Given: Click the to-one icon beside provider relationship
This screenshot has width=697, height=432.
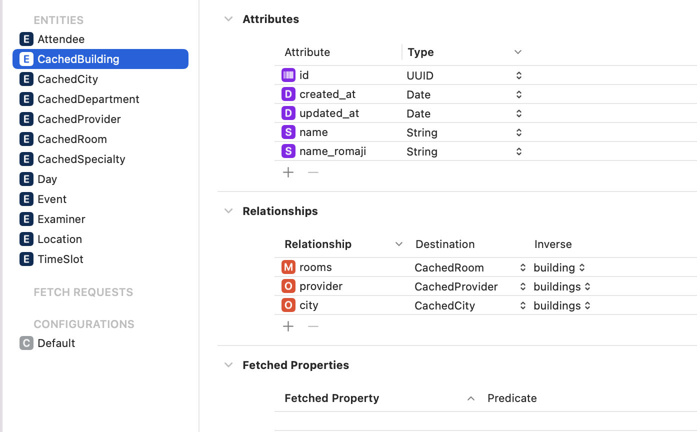Looking at the screenshot, I should click(x=288, y=286).
